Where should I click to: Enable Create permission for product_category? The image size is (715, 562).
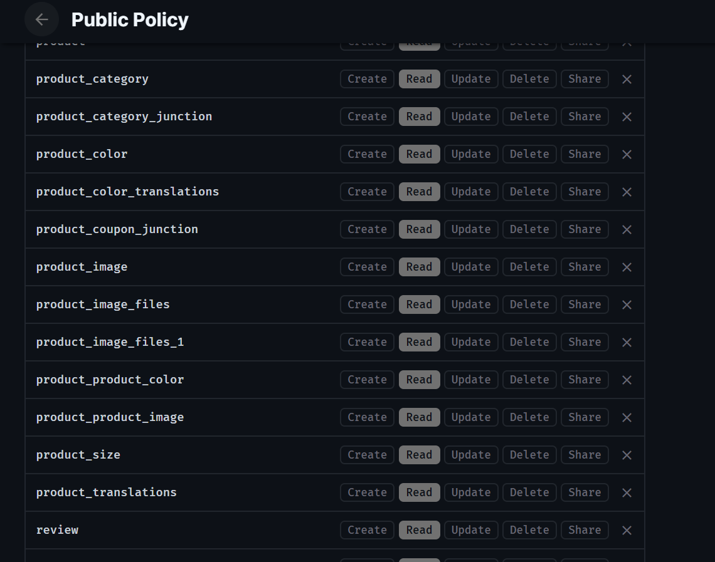(x=366, y=79)
